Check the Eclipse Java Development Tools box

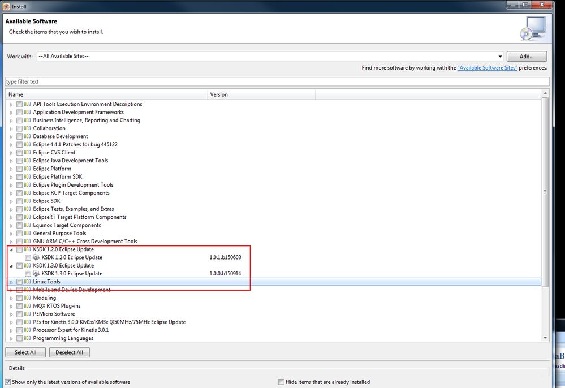tap(19, 161)
